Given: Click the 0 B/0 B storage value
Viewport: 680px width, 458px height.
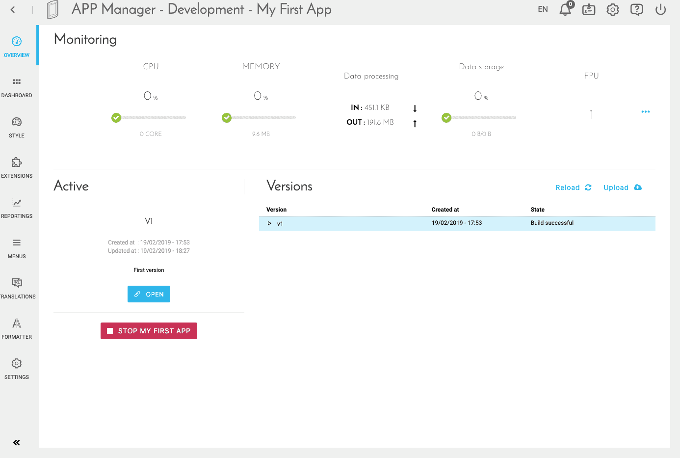Looking at the screenshot, I should tap(481, 134).
